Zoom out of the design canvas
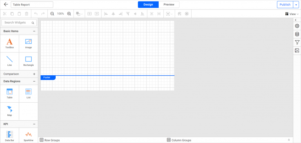The width and height of the screenshot is (301, 143). (52, 14)
